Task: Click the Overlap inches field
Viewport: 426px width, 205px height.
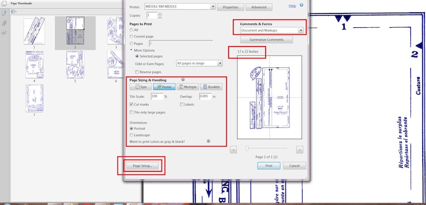Action: click(205, 96)
